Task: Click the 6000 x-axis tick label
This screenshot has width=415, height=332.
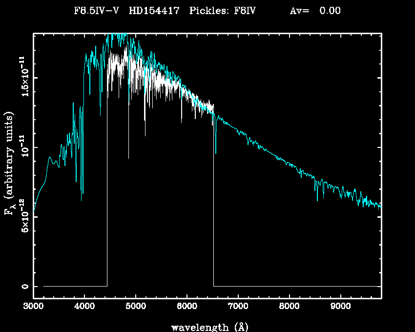Action: [187, 307]
